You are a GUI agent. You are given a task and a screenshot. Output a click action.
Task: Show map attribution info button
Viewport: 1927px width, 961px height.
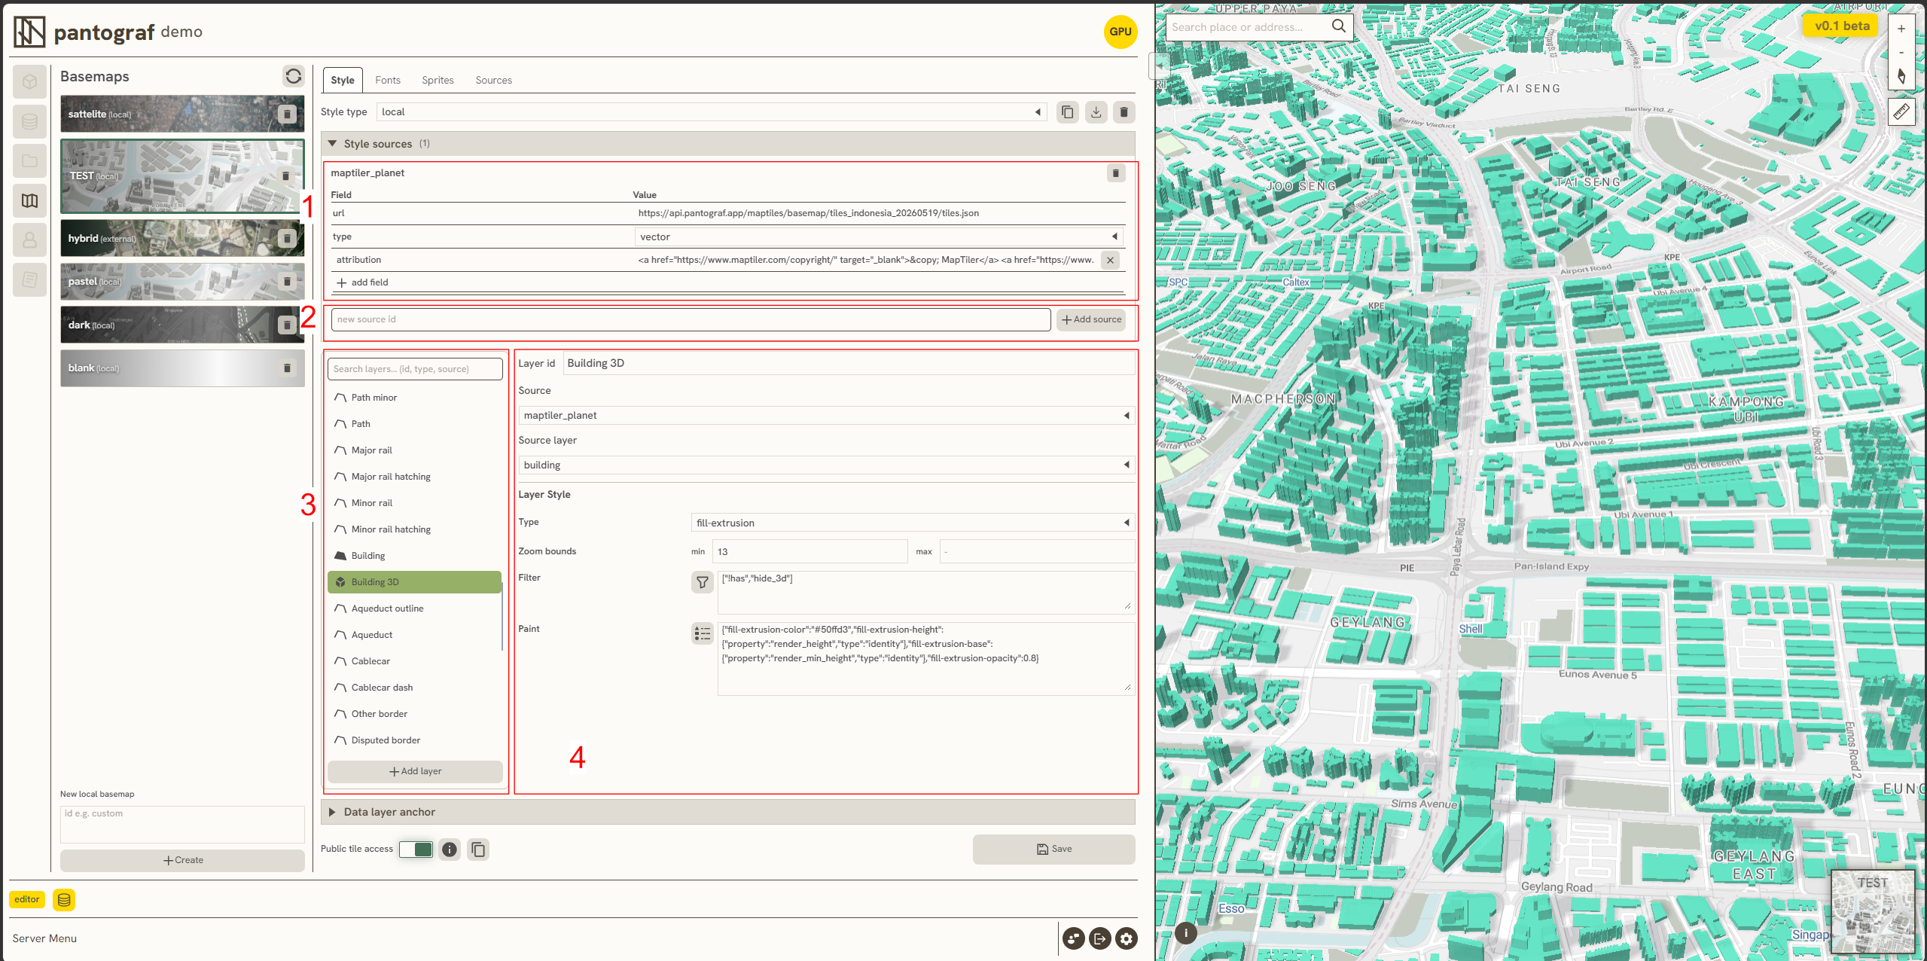1186,933
